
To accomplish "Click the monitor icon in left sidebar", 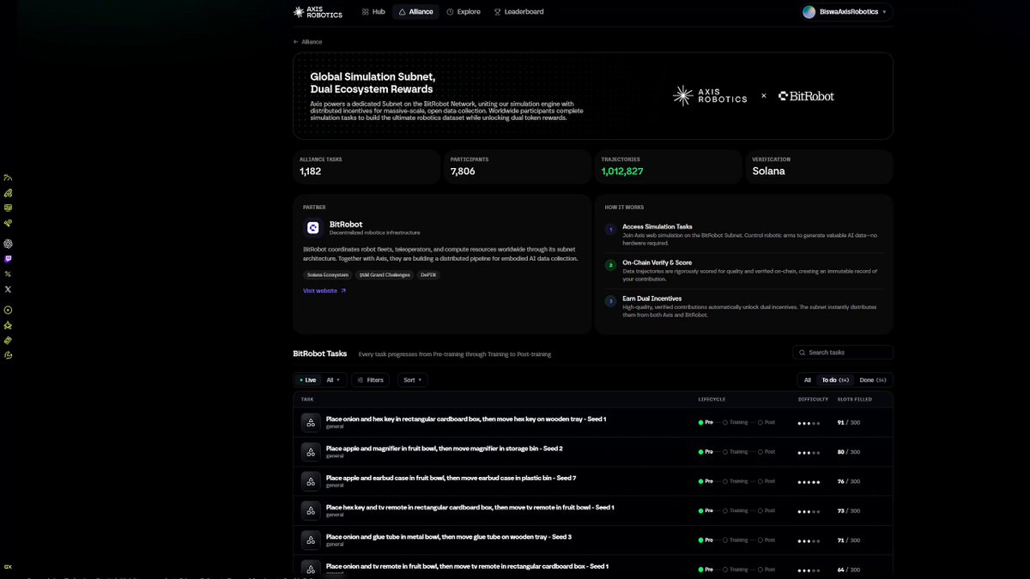I will 8,208.
